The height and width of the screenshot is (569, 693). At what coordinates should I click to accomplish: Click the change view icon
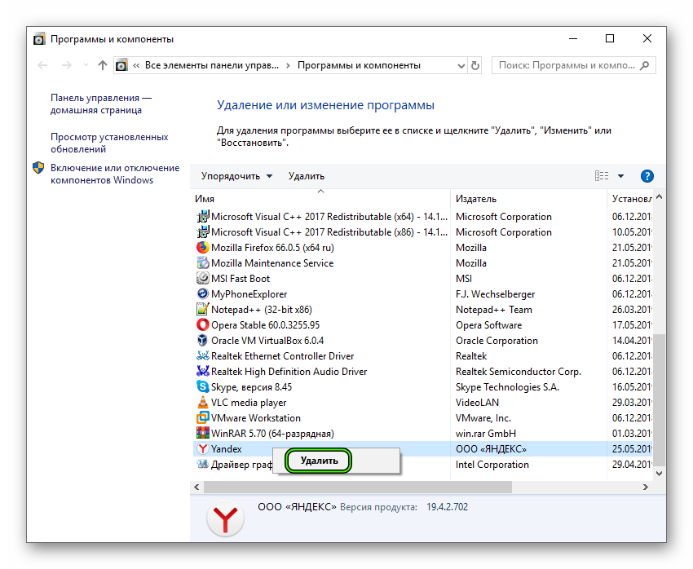[x=602, y=176]
